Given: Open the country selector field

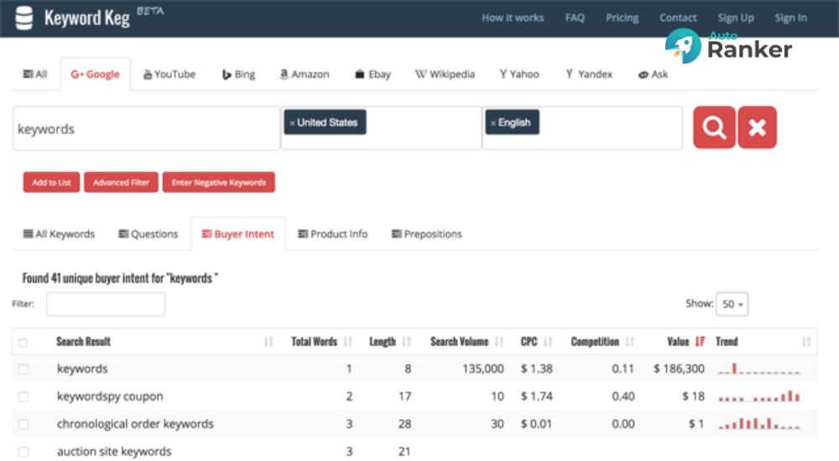Looking at the screenshot, I should tap(381, 128).
